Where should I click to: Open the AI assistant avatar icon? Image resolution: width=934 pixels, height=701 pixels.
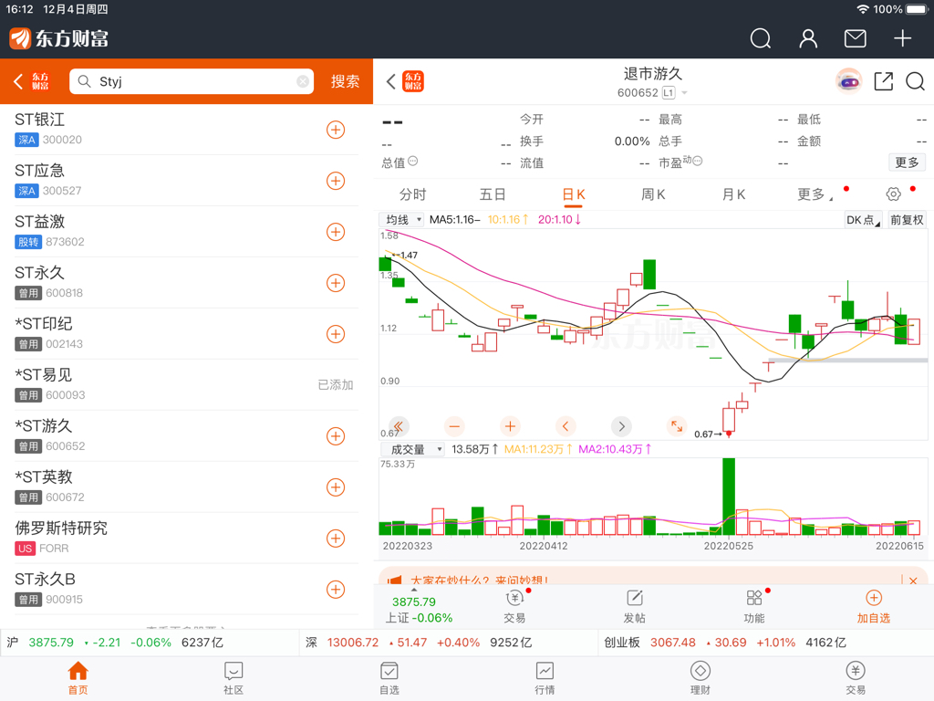[x=849, y=81]
